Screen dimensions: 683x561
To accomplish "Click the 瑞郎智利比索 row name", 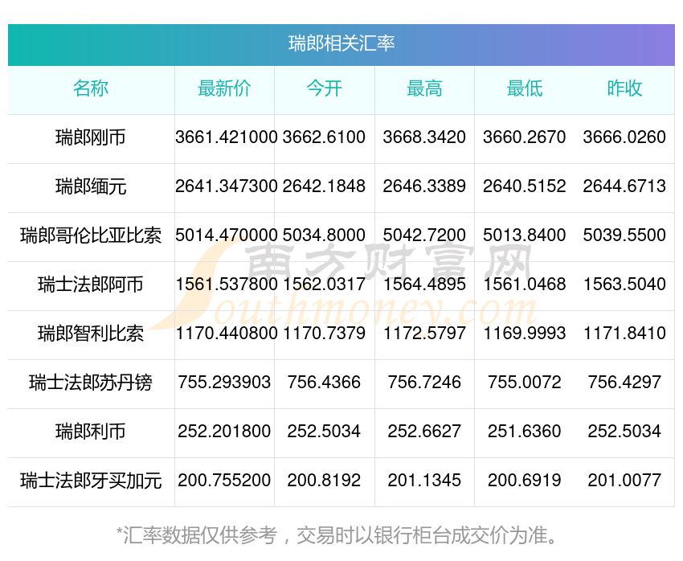I will click(x=91, y=334).
